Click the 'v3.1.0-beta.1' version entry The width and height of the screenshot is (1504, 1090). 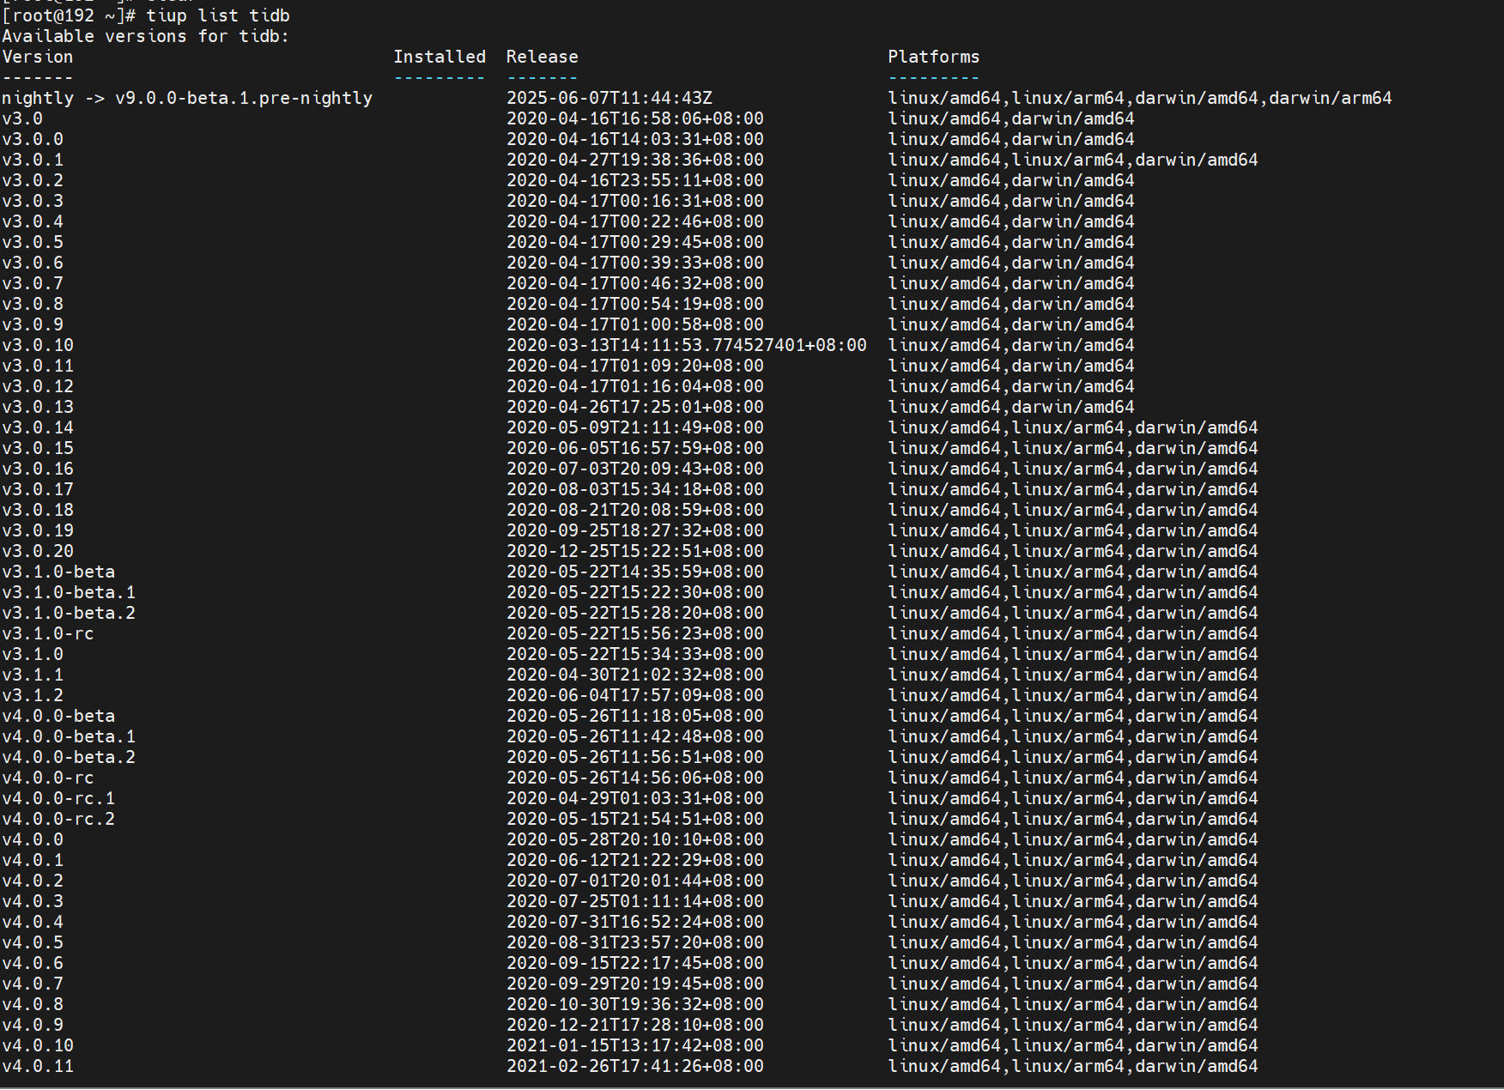point(69,592)
